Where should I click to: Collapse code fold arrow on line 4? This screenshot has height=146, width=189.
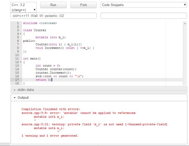coord(20,34)
